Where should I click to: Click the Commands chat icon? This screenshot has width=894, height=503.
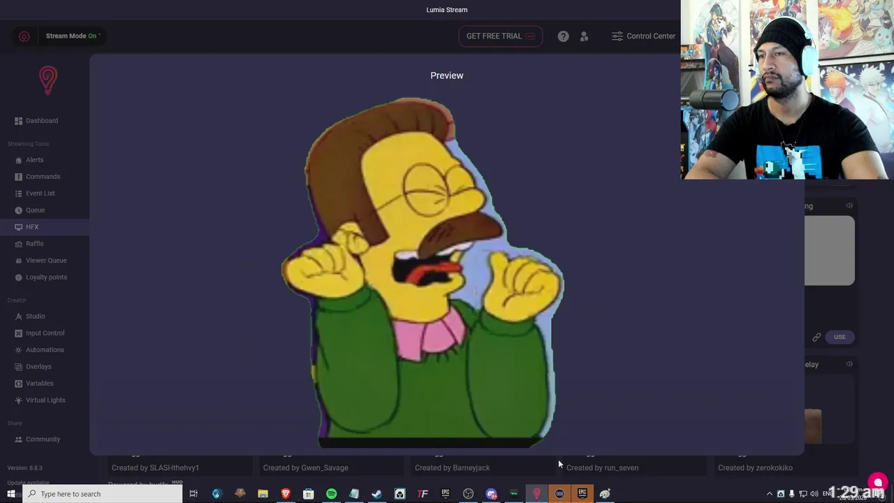(x=18, y=177)
